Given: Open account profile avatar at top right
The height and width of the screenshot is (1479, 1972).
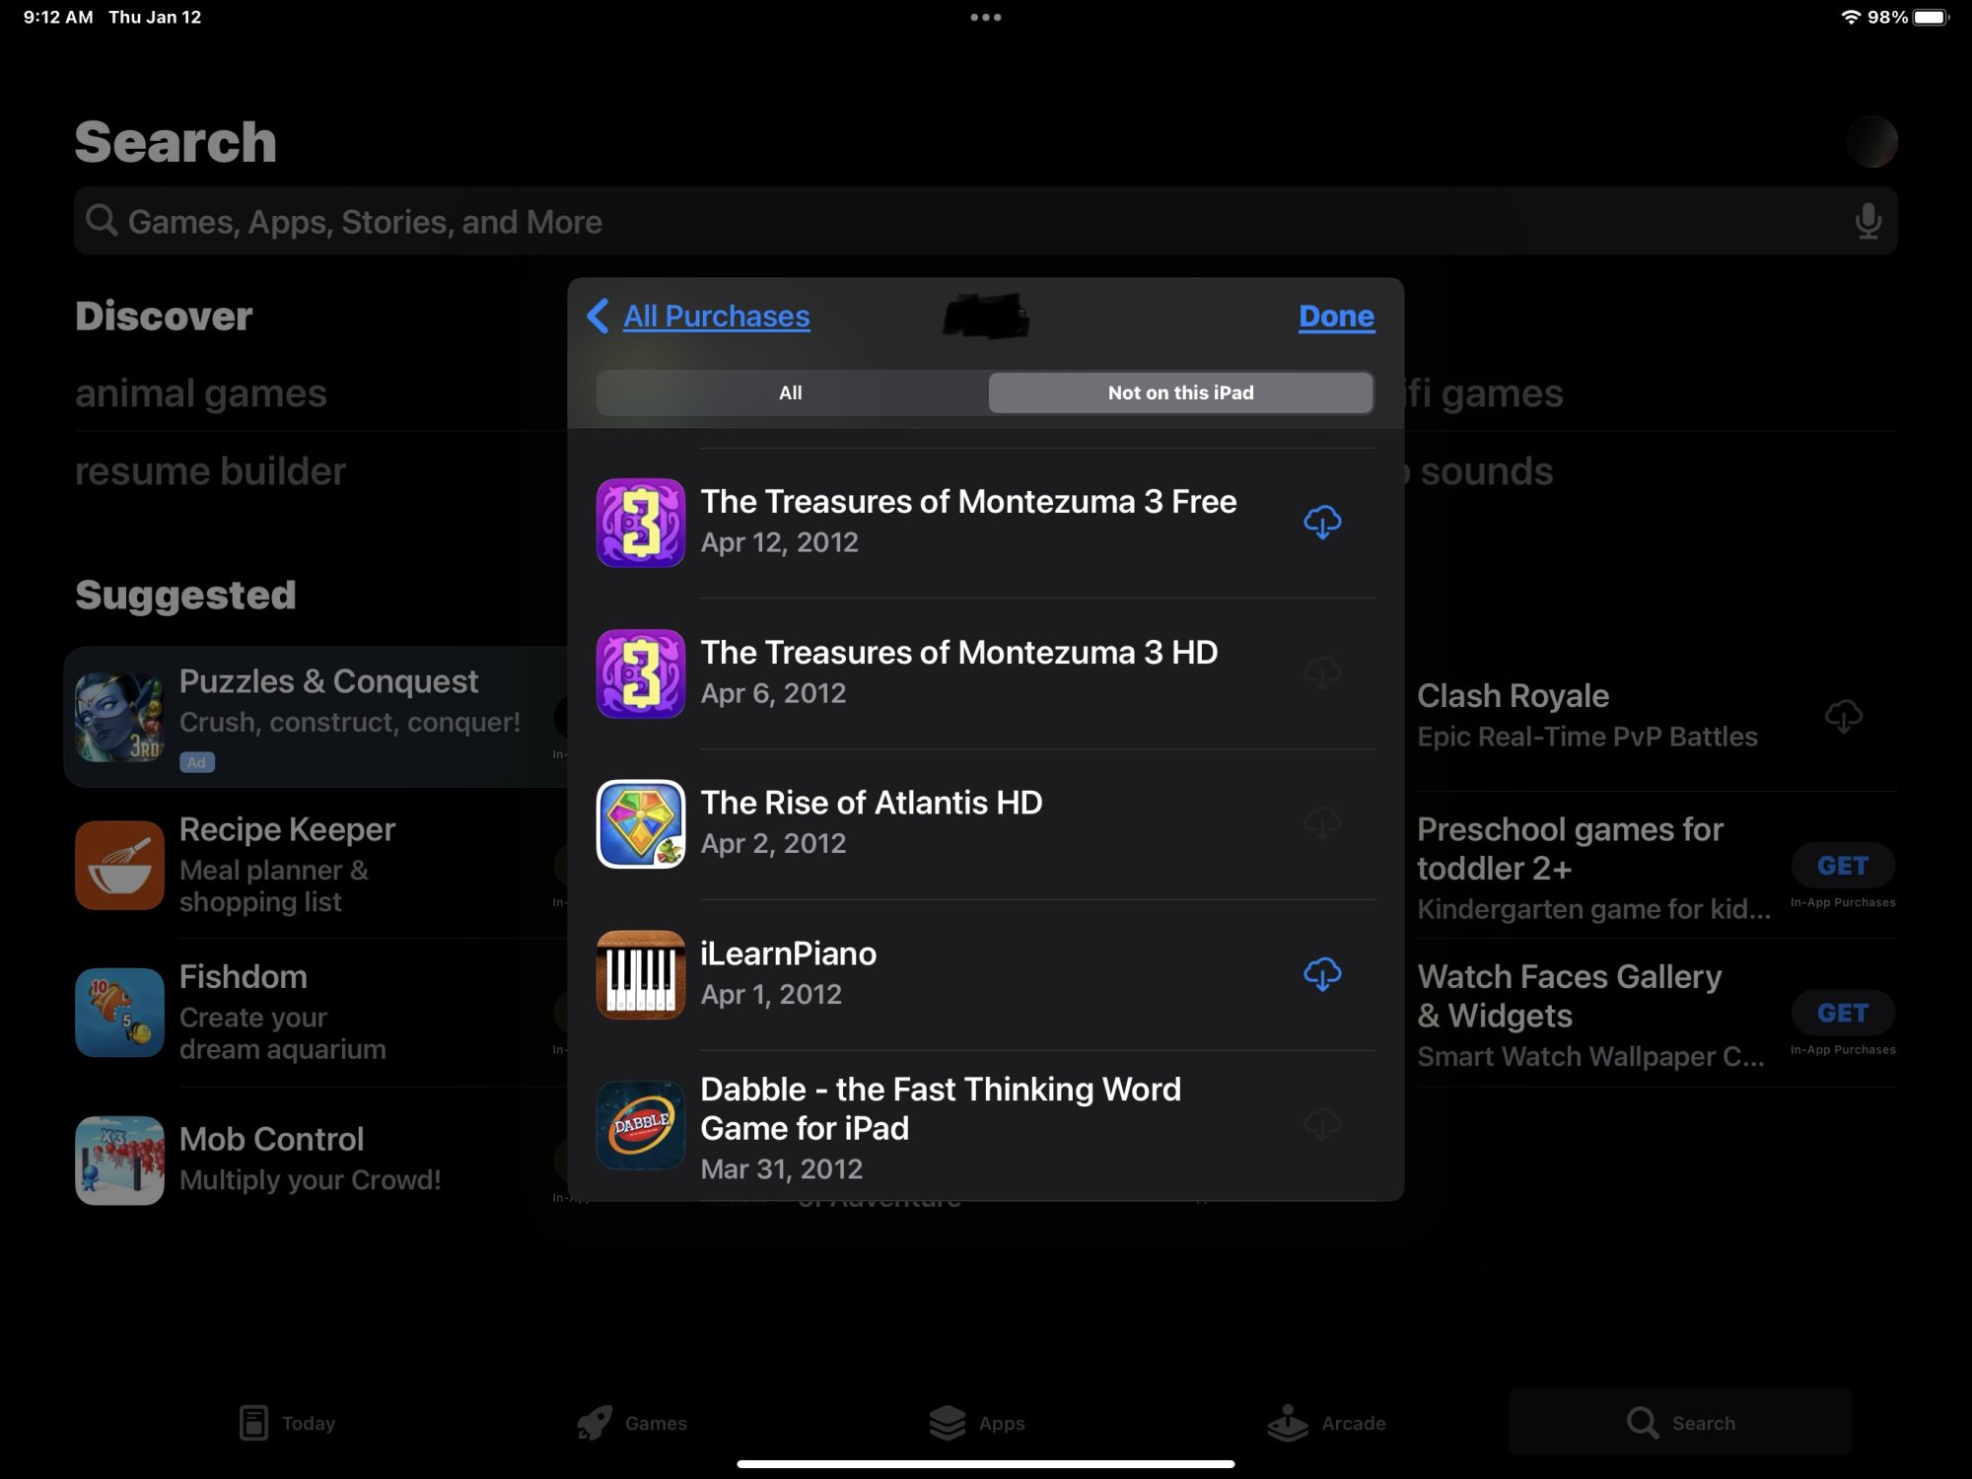Looking at the screenshot, I should [x=1871, y=141].
